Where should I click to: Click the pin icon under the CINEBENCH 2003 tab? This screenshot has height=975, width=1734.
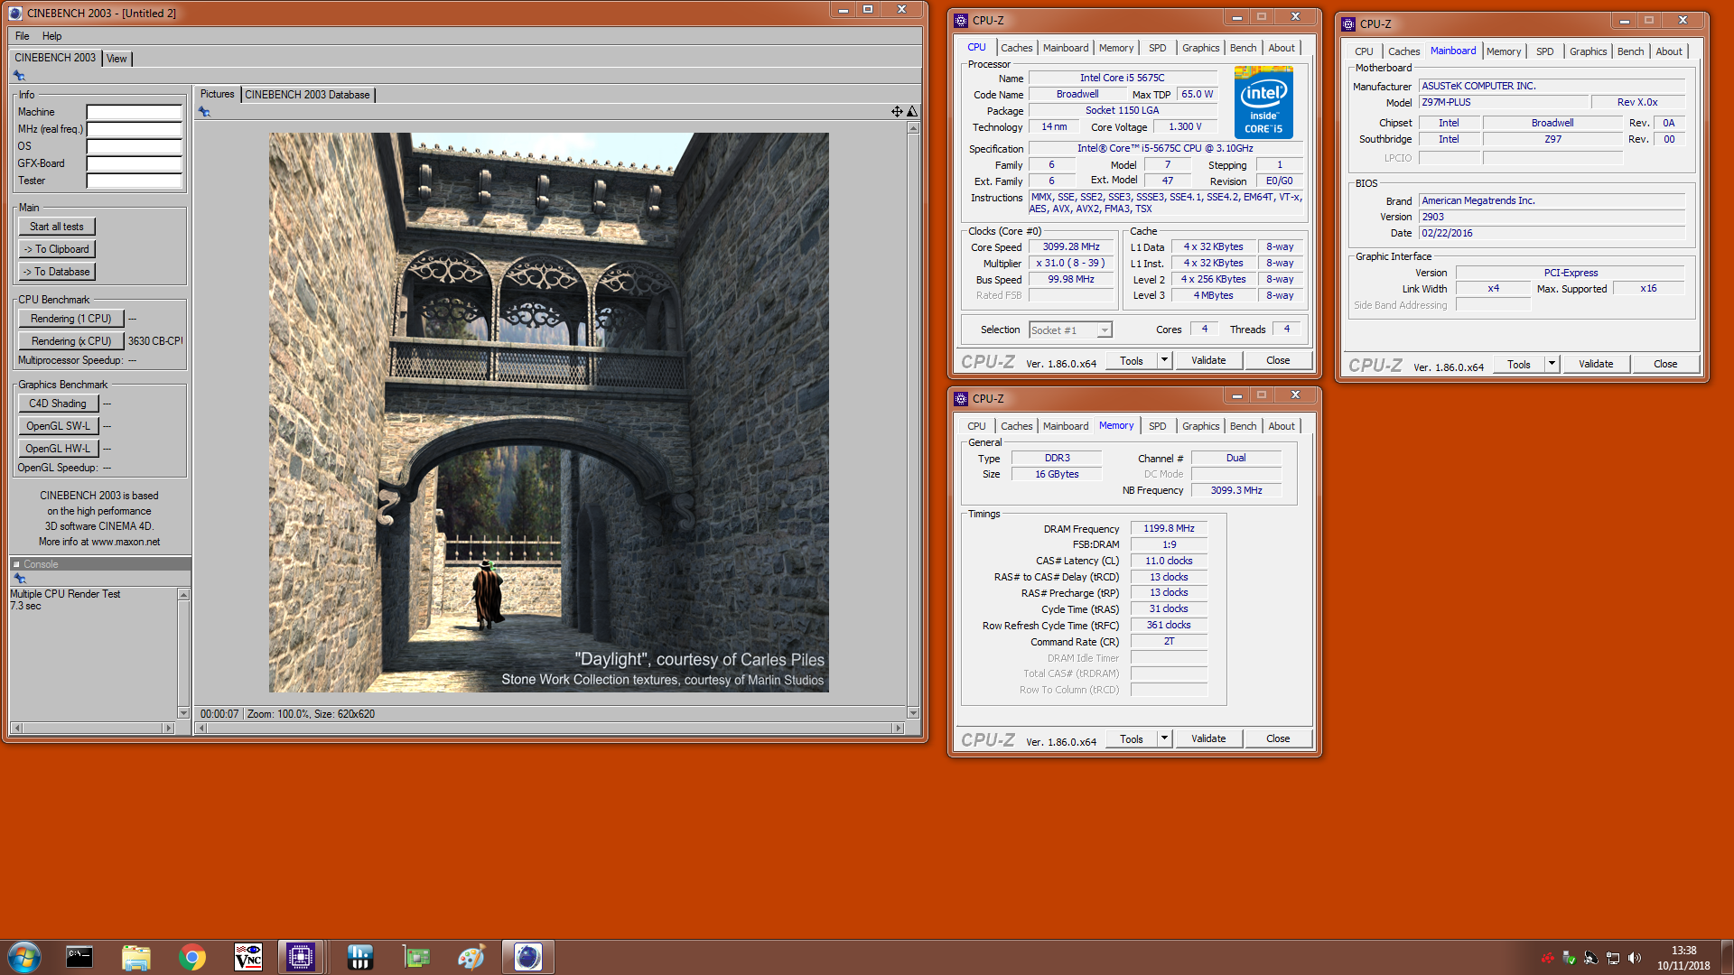pyautogui.click(x=19, y=76)
